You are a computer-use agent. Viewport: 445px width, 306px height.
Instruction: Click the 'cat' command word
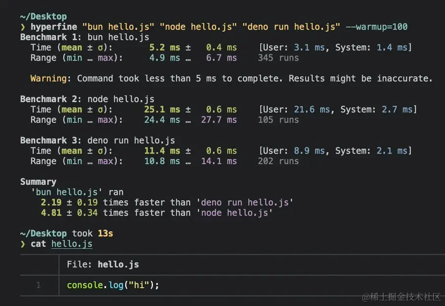(x=38, y=244)
